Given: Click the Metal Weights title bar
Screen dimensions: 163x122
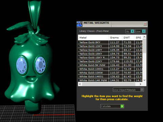Looking at the screenshot, I should click(112, 24).
